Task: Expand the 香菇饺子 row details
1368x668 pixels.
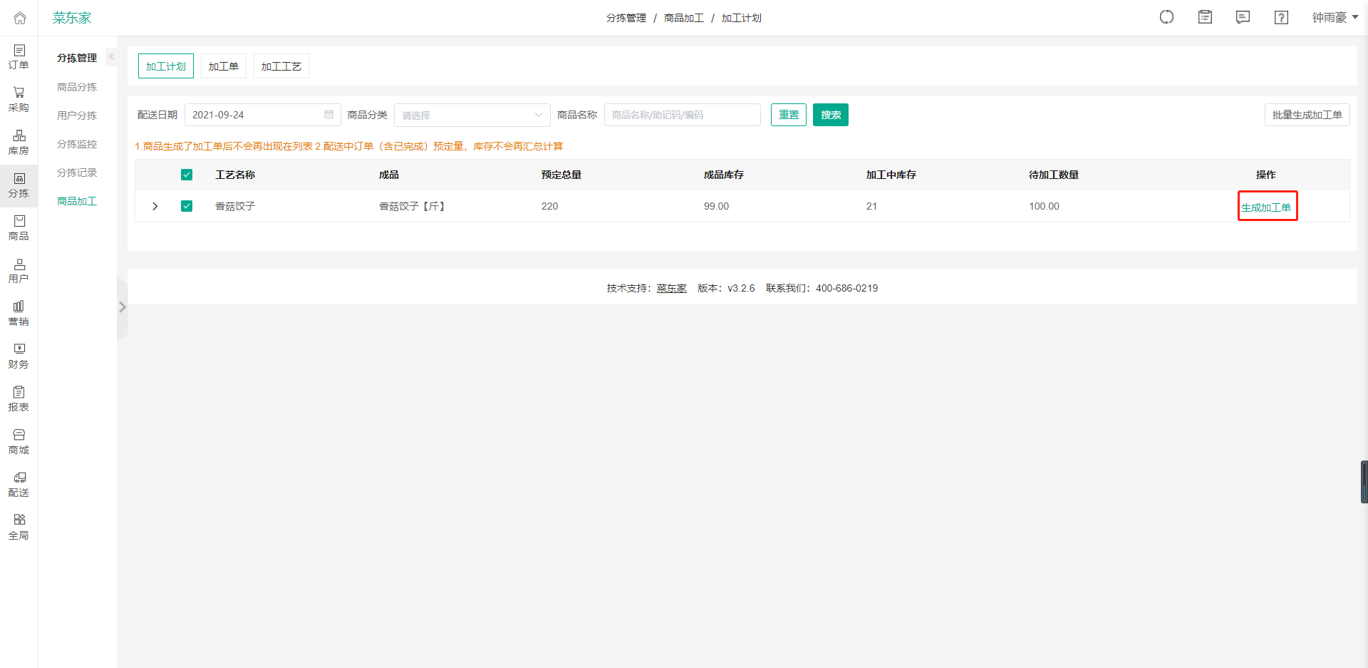Action: click(155, 206)
